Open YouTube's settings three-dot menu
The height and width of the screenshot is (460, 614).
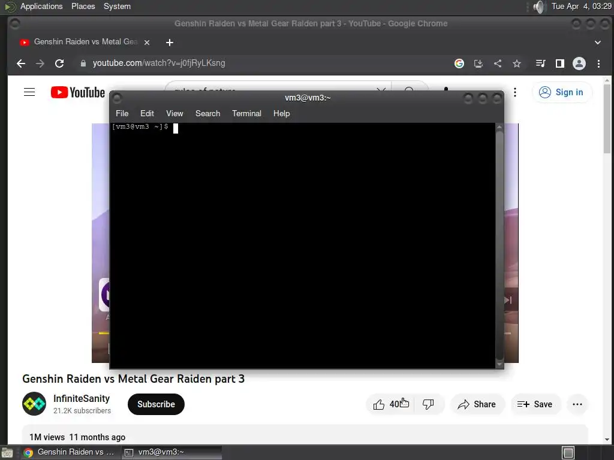515,92
